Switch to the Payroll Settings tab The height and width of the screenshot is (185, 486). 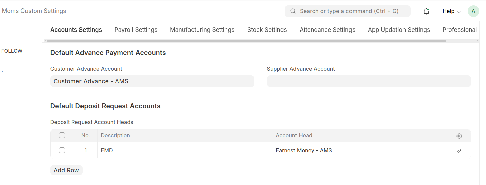[136, 30]
